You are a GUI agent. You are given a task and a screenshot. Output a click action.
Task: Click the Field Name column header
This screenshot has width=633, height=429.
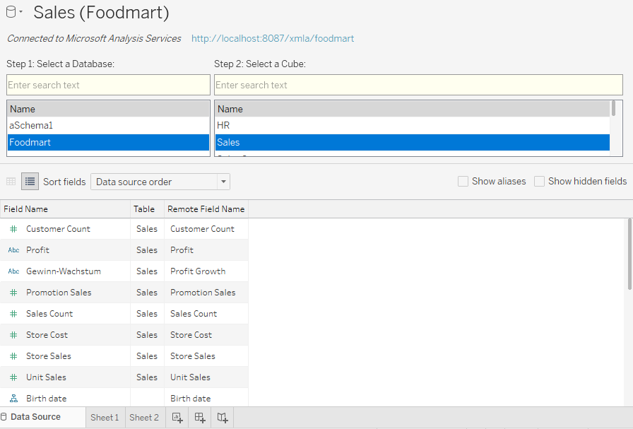pos(65,208)
